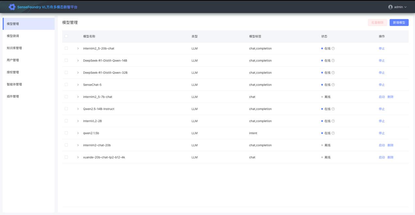Click status help icon for DeepSeek-R1-Distill-Qwen-14B
Screen dimensions: 415x215
[333, 61]
